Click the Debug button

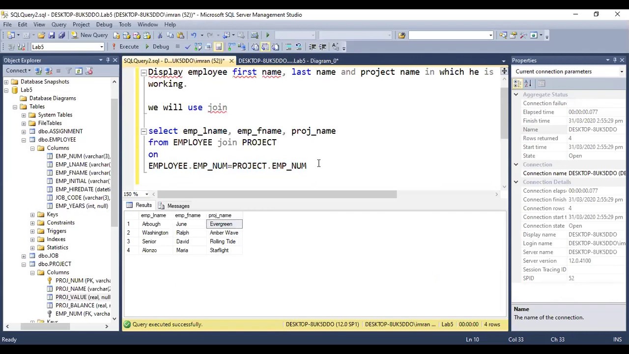(x=157, y=47)
